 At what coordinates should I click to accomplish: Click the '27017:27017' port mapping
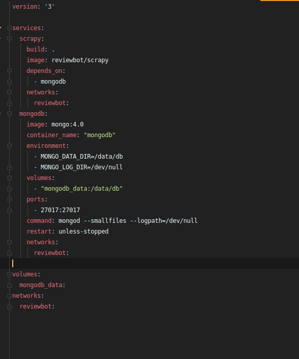pyautogui.click(x=60, y=210)
